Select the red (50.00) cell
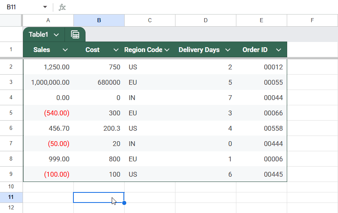This screenshot has height=213, width=338. (x=48, y=144)
